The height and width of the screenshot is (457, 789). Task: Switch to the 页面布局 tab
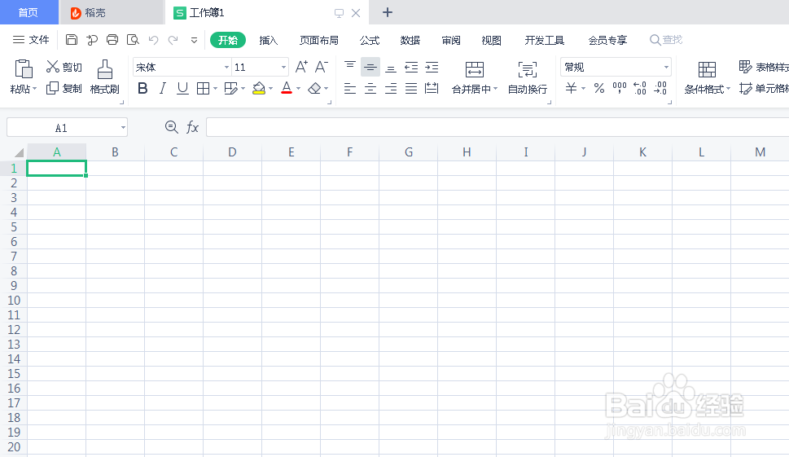click(319, 40)
